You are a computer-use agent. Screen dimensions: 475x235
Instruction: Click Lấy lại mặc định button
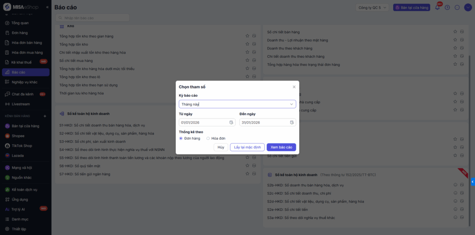[x=247, y=147]
